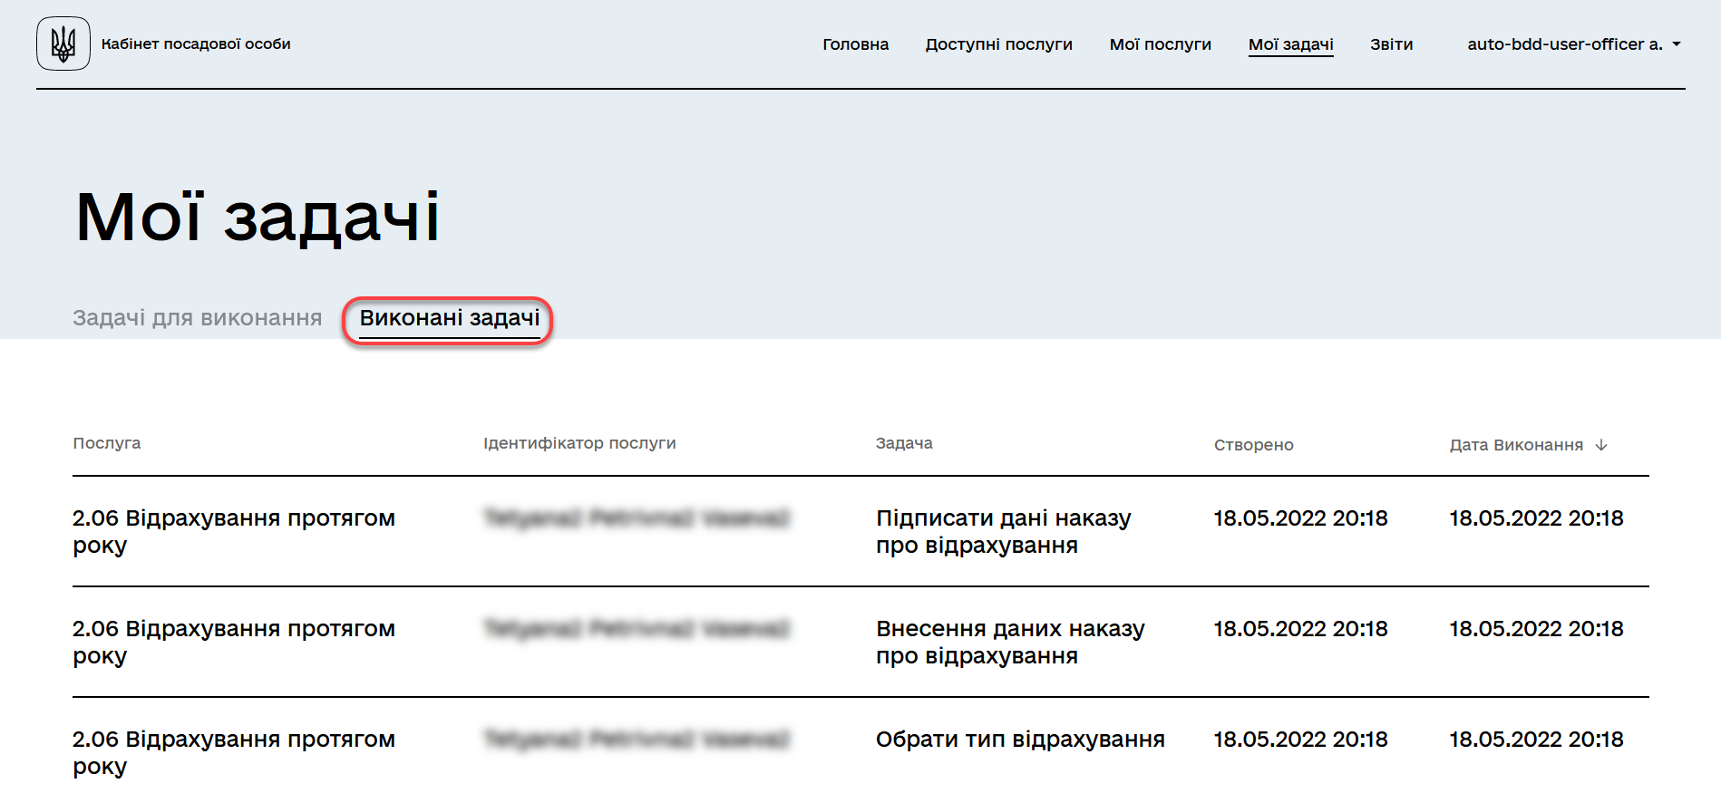This screenshot has width=1721, height=803.
Task: Click Створено date in Внесення даних наказу row
Action: pyautogui.click(x=1300, y=629)
